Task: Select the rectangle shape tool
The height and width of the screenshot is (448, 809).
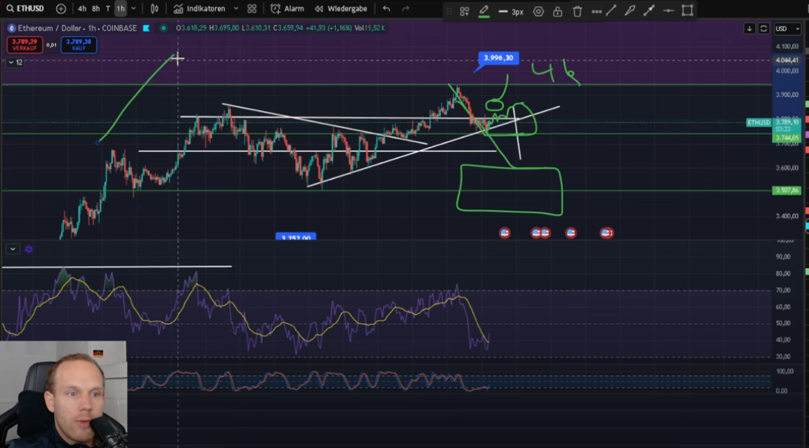Action: click(x=687, y=11)
